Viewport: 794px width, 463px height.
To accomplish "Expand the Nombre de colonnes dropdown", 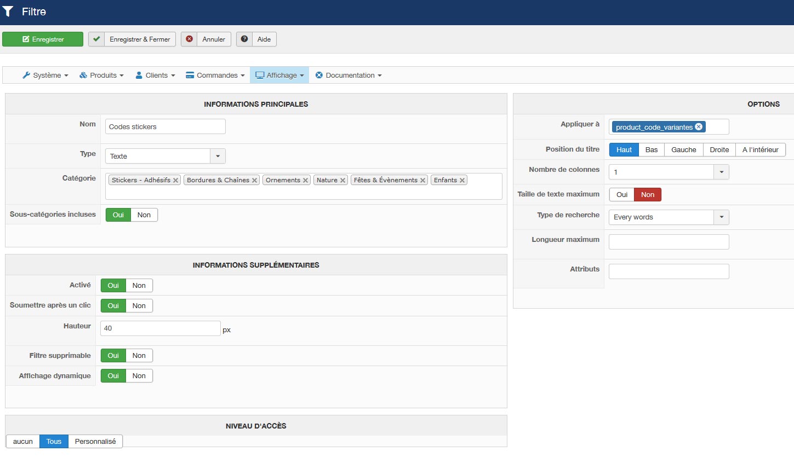I will coord(721,172).
